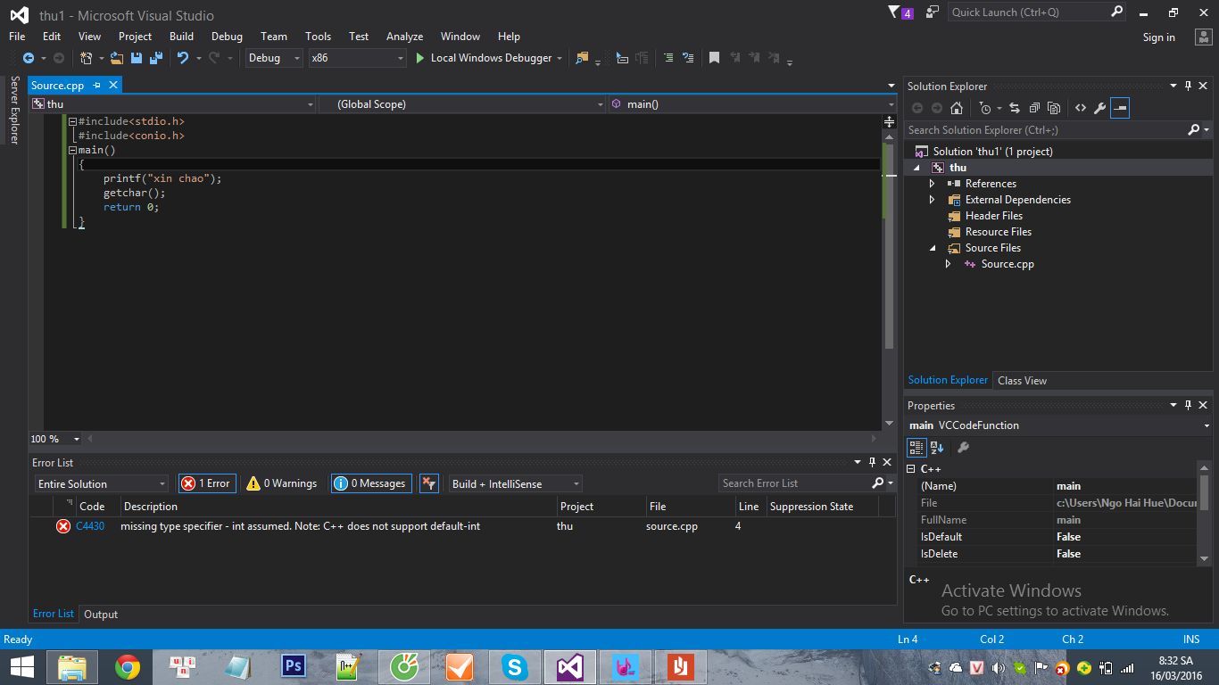Image resolution: width=1219 pixels, height=685 pixels.
Task: Expand the References tree node
Action: tap(933, 184)
